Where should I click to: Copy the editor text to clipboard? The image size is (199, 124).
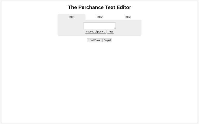pos(96,32)
